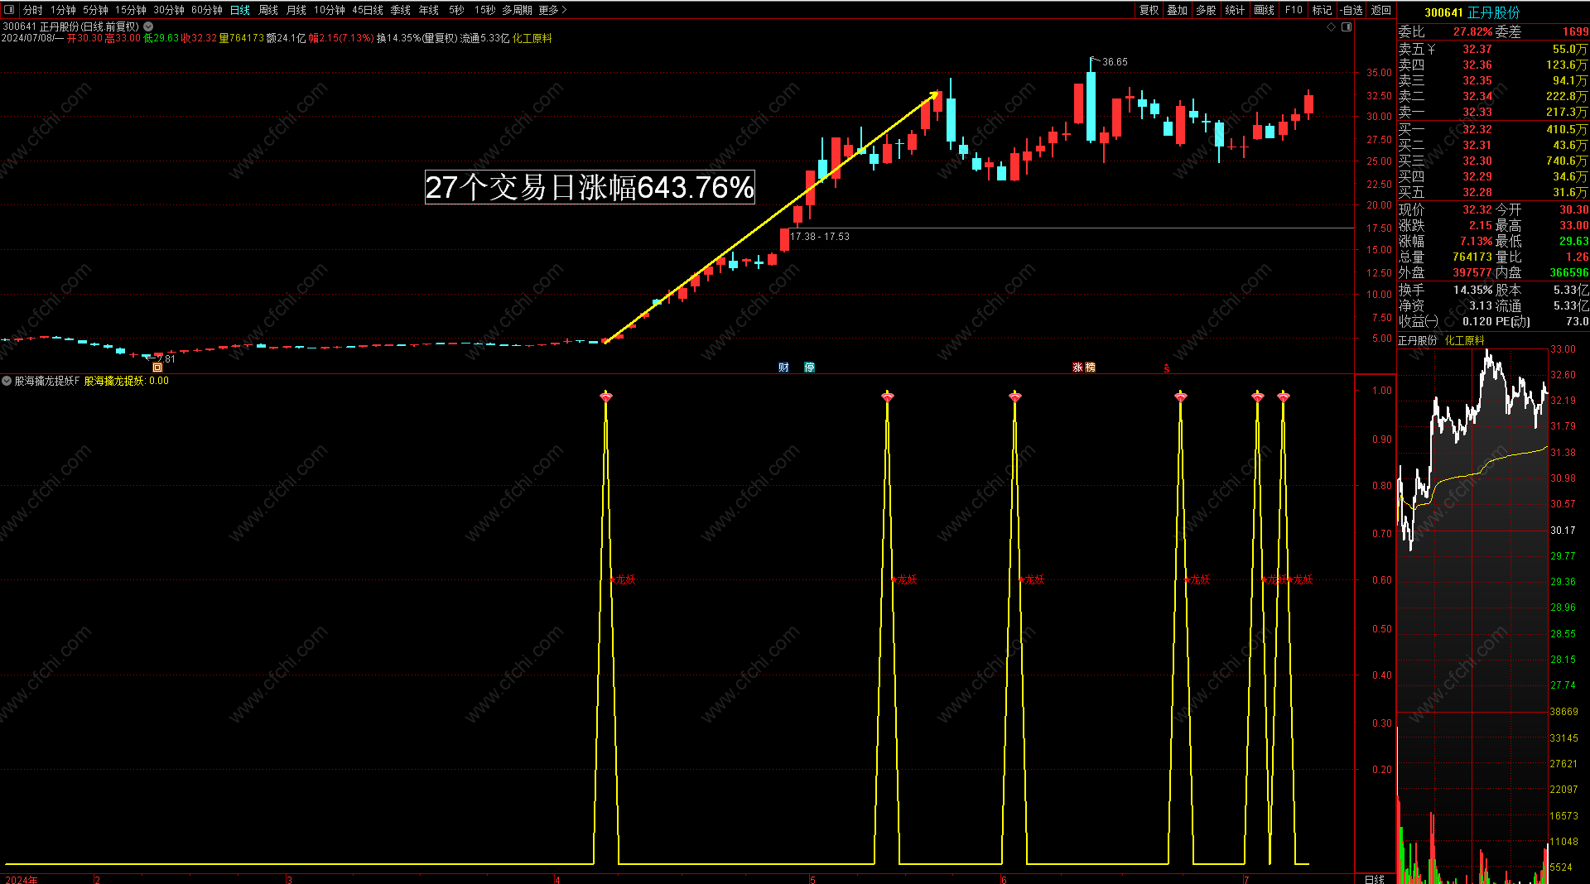Select the 15秒 period tab
The image size is (1590, 884).
click(x=485, y=10)
